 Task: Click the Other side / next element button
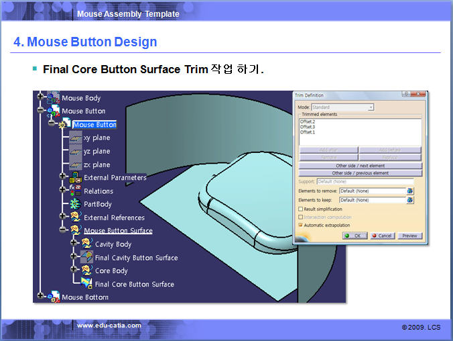click(x=361, y=166)
